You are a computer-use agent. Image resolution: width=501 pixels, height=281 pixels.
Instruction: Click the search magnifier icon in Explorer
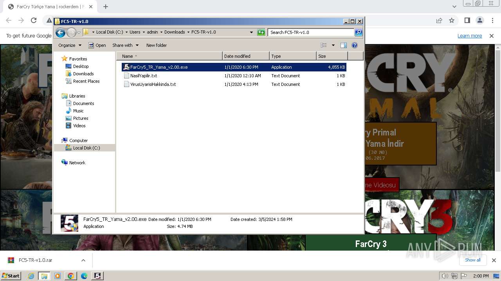[x=358, y=32]
